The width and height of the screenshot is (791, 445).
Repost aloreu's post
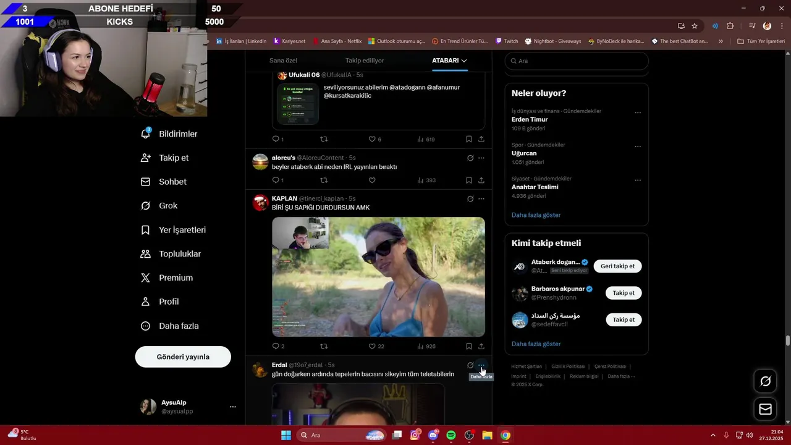[324, 180]
